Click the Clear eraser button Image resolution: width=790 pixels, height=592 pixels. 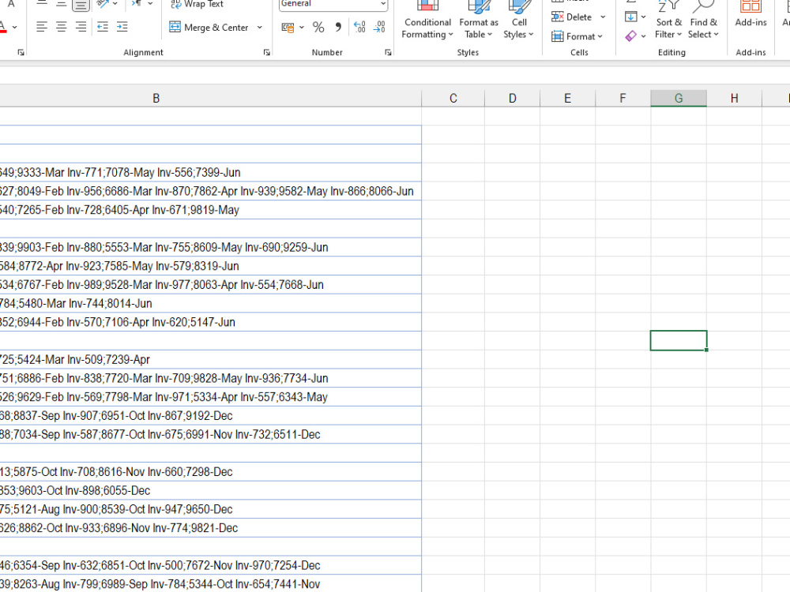tap(630, 36)
